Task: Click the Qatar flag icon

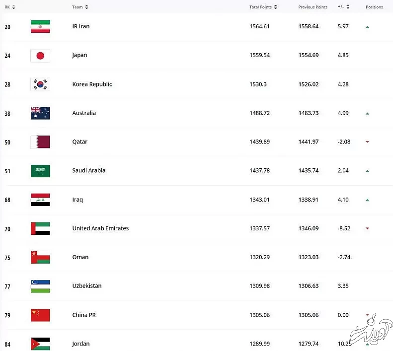Action: click(x=40, y=142)
